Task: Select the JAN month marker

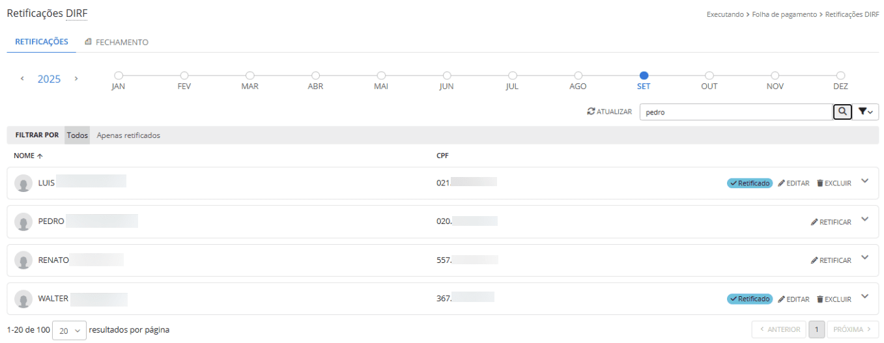Action: pos(119,75)
